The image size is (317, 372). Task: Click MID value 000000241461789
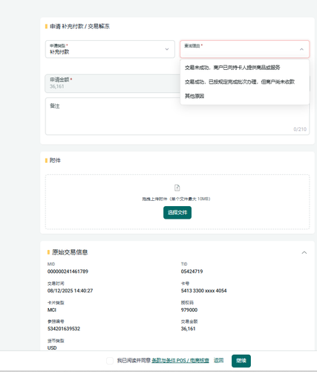[x=68, y=272]
